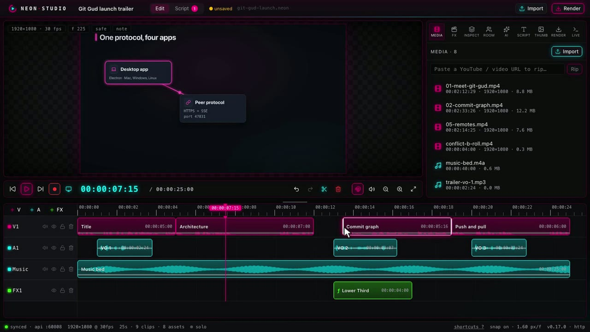Open the Room panel tab

pos(489,31)
